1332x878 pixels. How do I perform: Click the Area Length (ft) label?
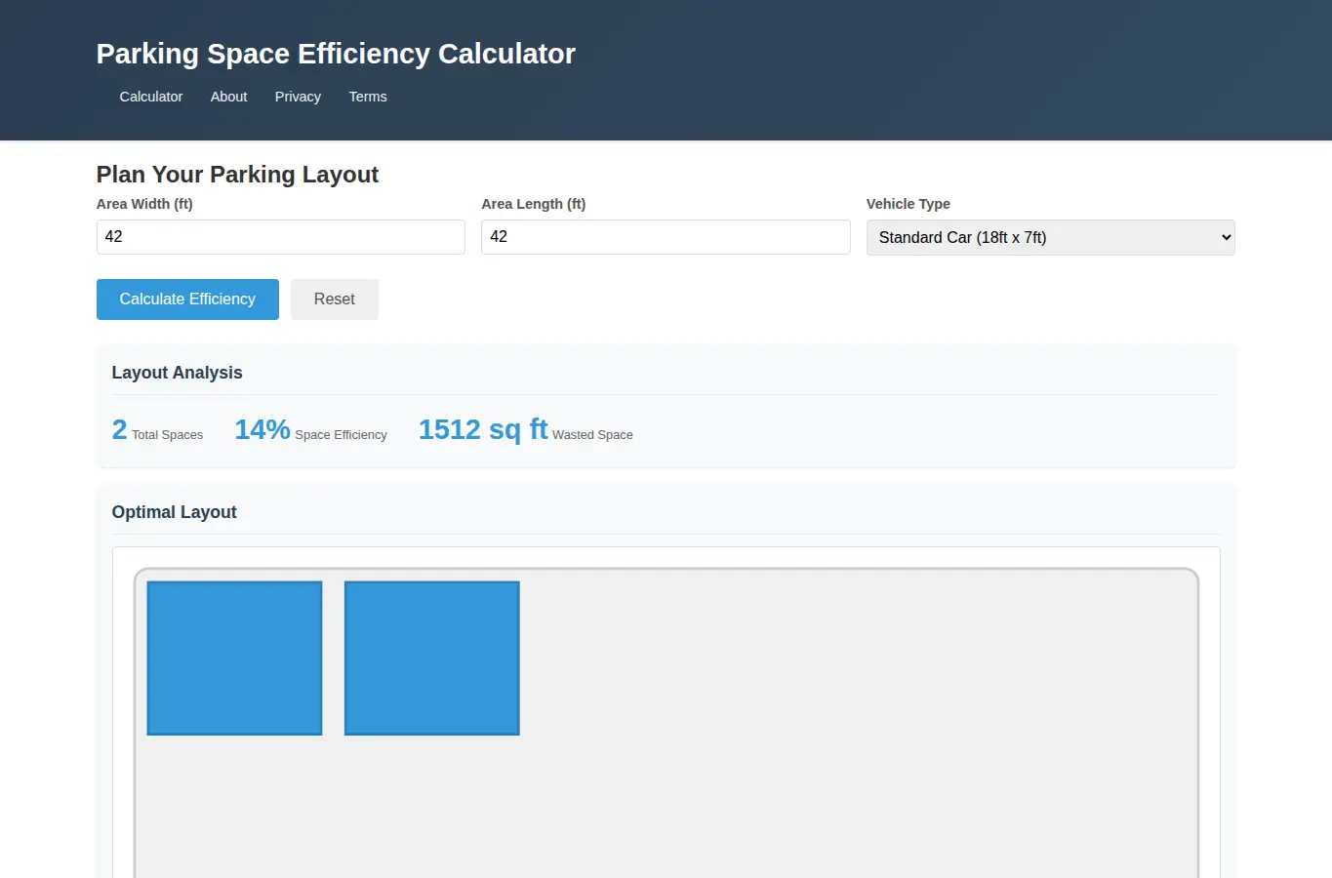[534, 204]
